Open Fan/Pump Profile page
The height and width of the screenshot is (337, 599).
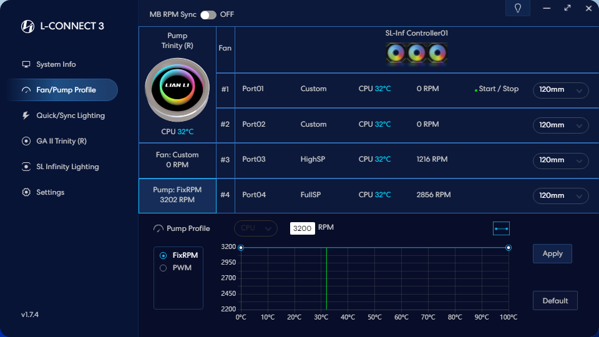pyautogui.click(x=63, y=90)
